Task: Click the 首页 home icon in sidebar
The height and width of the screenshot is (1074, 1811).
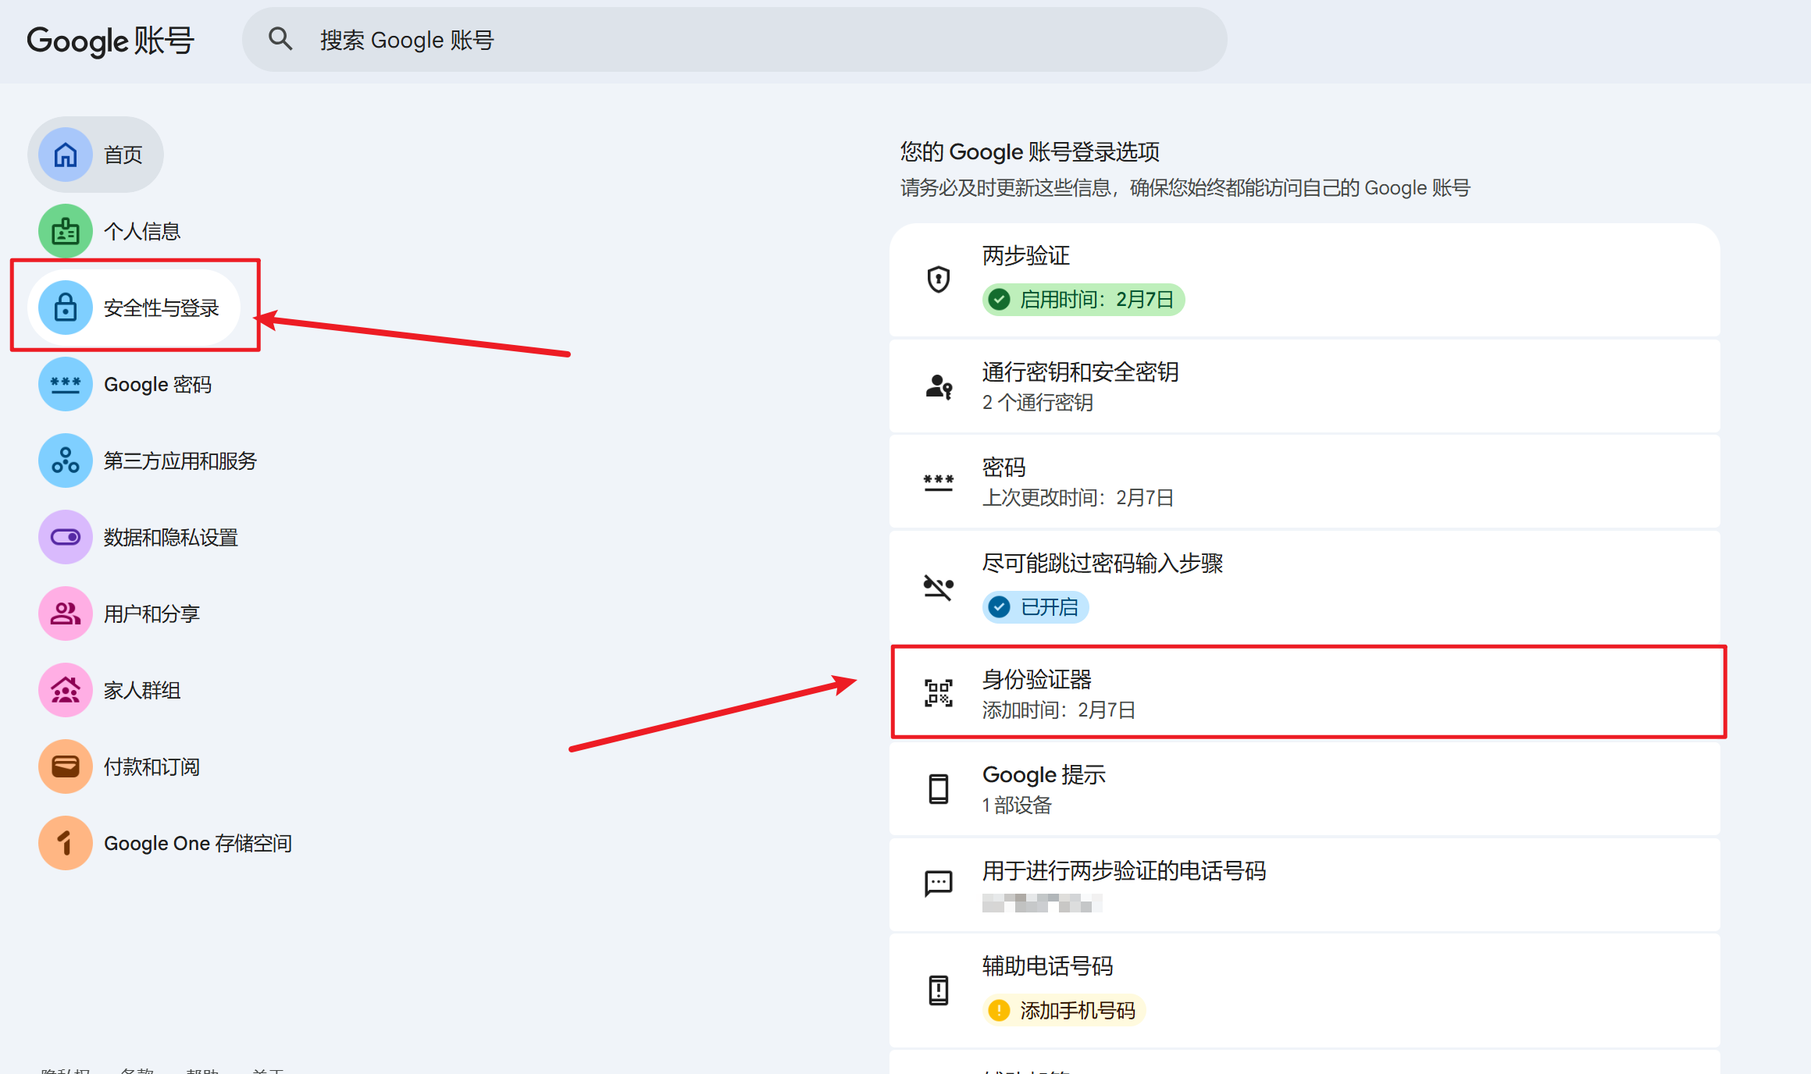Action: [x=66, y=155]
